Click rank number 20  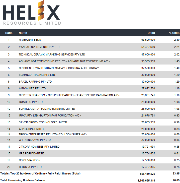(x=9, y=167)
